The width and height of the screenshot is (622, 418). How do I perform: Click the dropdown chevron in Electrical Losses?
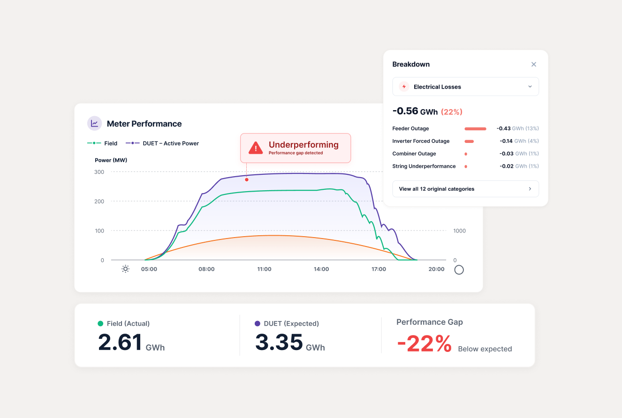pos(530,87)
